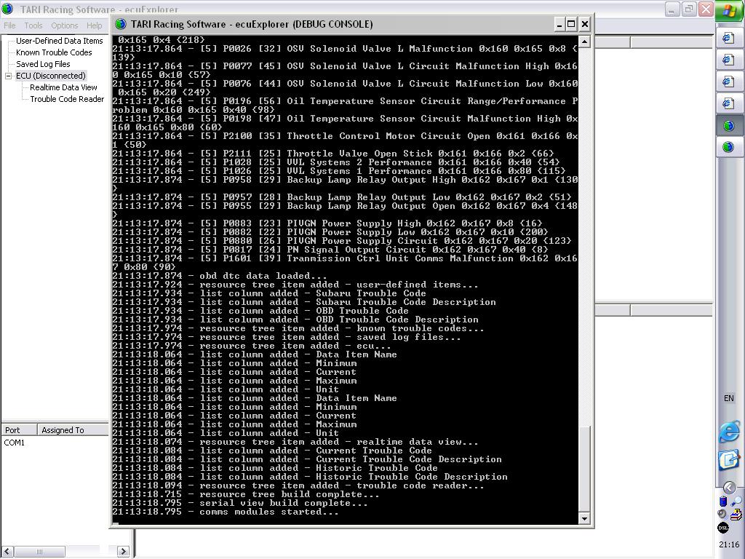This screenshot has width=745, height=559.
Task: Click the EN language indicator
Action: tap(728, 398)
